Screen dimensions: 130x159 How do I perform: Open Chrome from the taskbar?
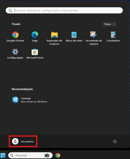coord(58,155)
